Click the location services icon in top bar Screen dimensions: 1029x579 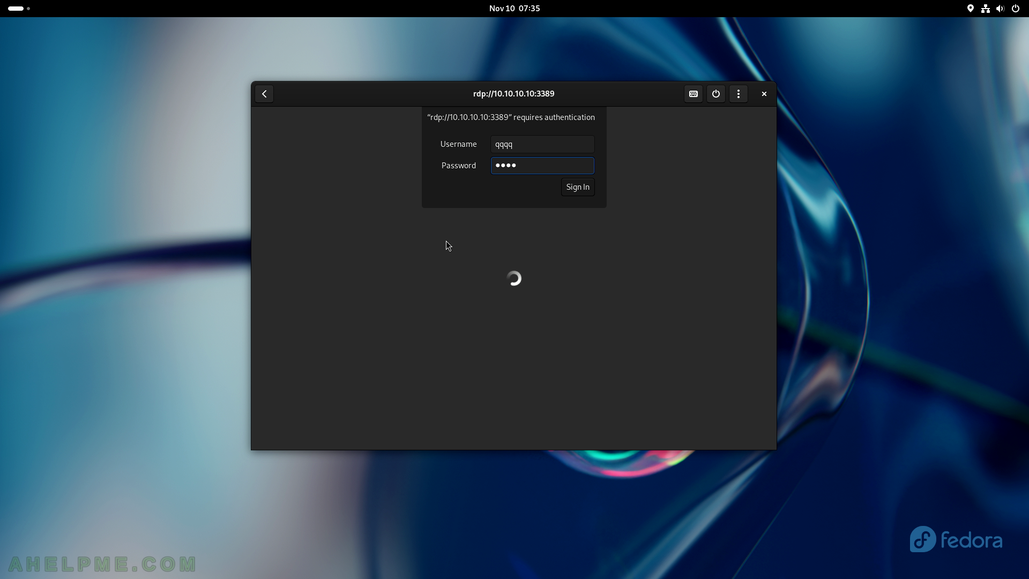[971, 9]
